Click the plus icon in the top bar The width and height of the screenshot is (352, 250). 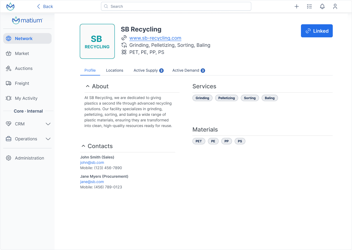click(x=296, y=6)
